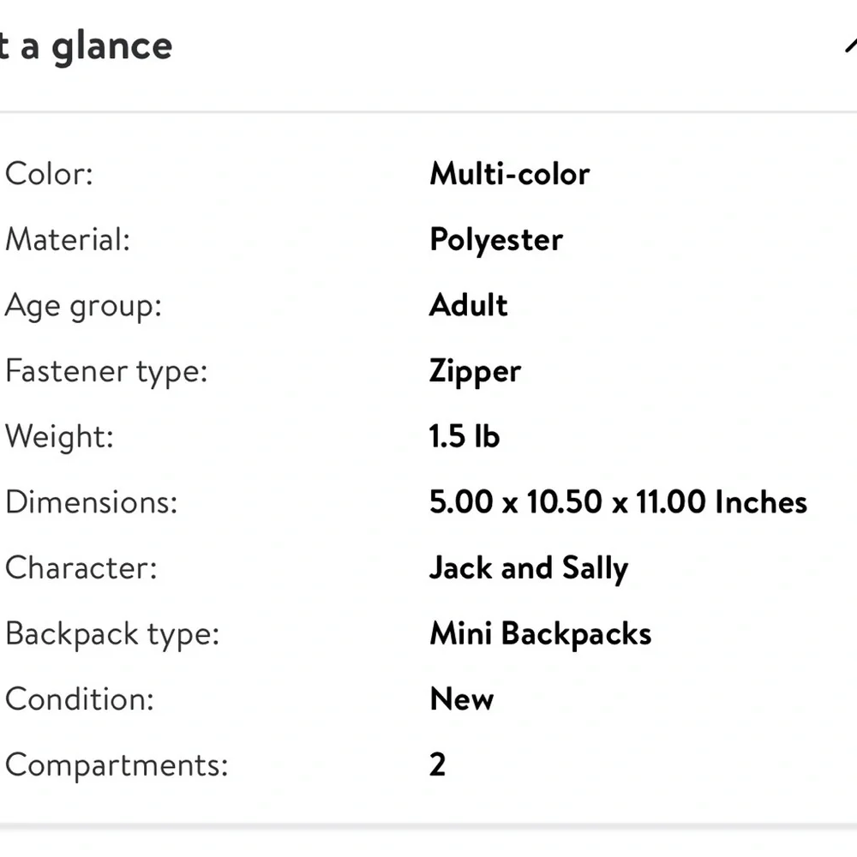857x857 pixels.
Task: Click the Material label
Action: (x=67, y=239)
